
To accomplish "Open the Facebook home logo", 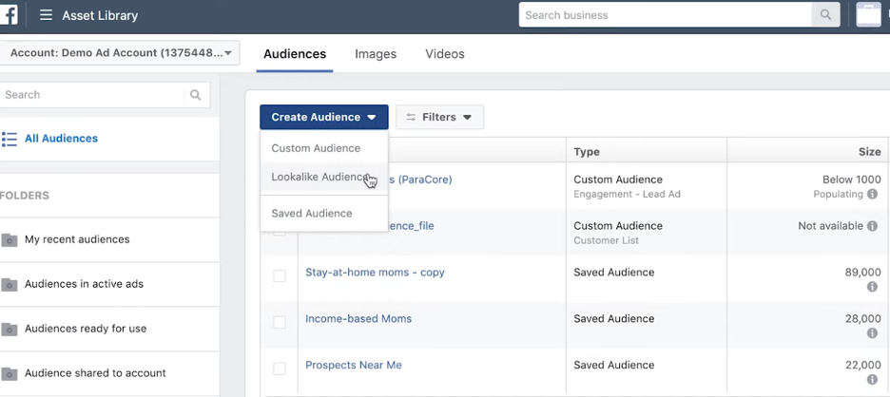I will point(8,15).
